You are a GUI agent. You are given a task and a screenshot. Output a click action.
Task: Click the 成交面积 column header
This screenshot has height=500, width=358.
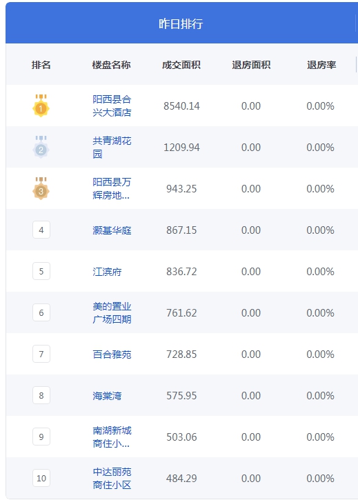tap(181, 65)
